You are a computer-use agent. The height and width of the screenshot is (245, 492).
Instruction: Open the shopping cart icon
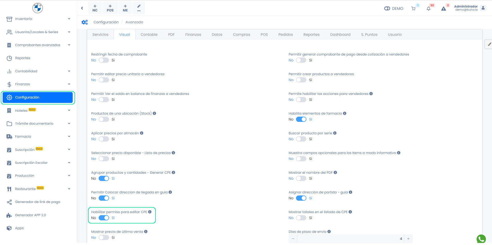(x=413, y=9)
